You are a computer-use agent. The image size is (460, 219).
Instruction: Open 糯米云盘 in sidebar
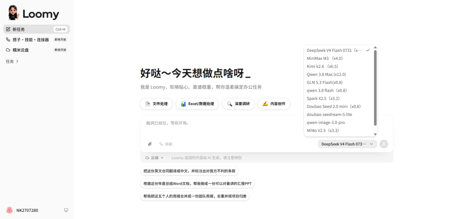coord(37,50)
